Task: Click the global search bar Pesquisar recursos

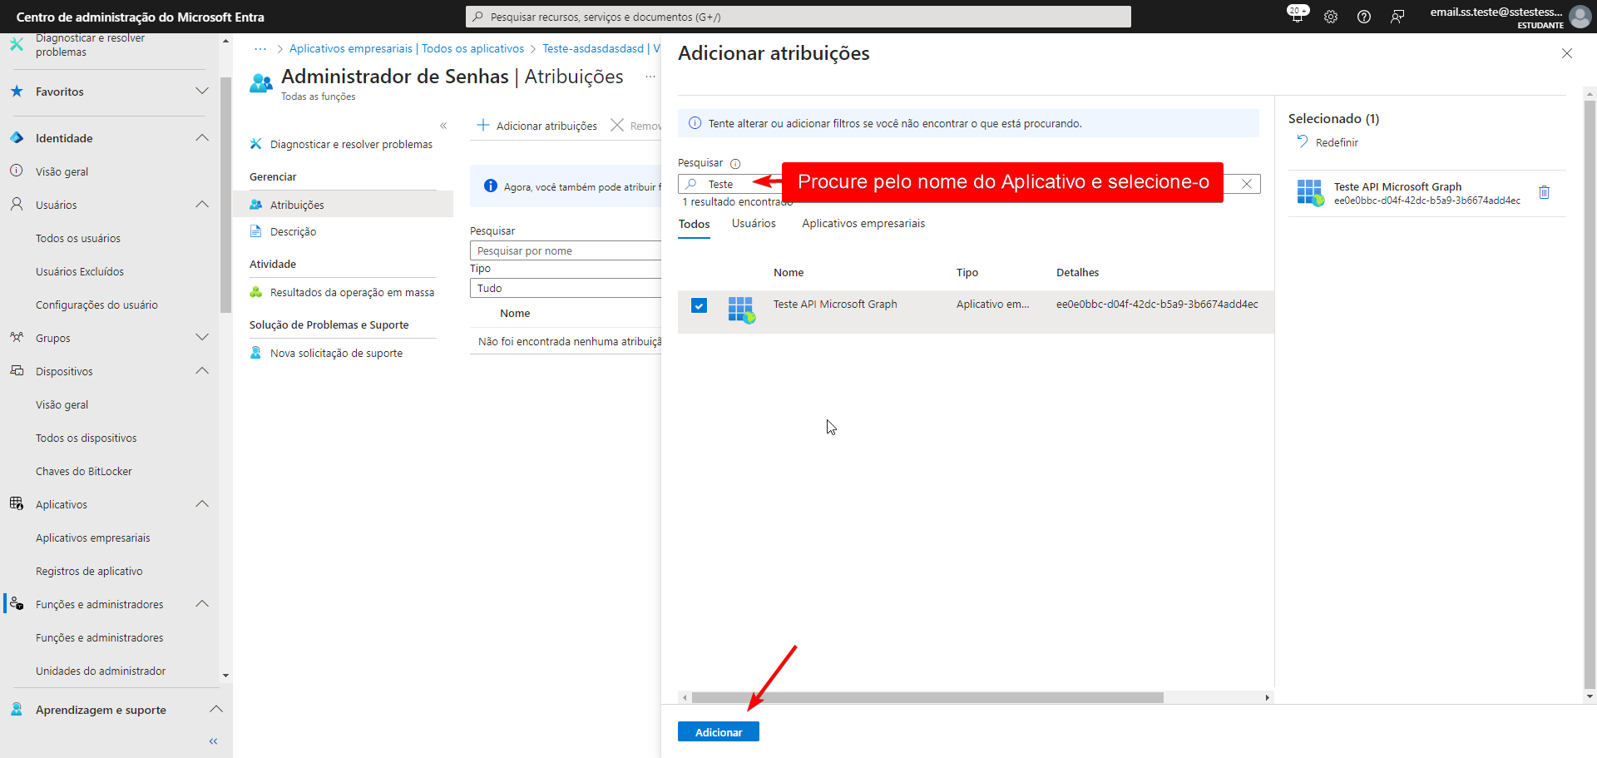Action: 798,17
